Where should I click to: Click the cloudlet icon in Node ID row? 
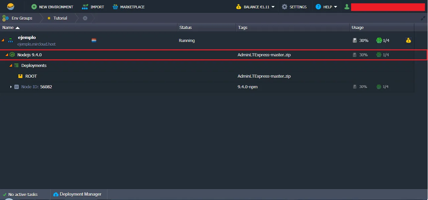click(x=379, y=87)
